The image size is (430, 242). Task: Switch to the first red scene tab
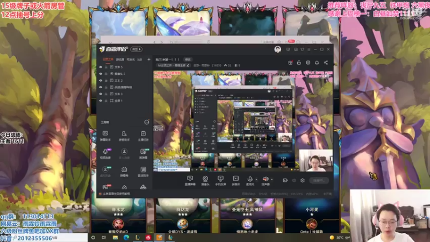(108, 59)
